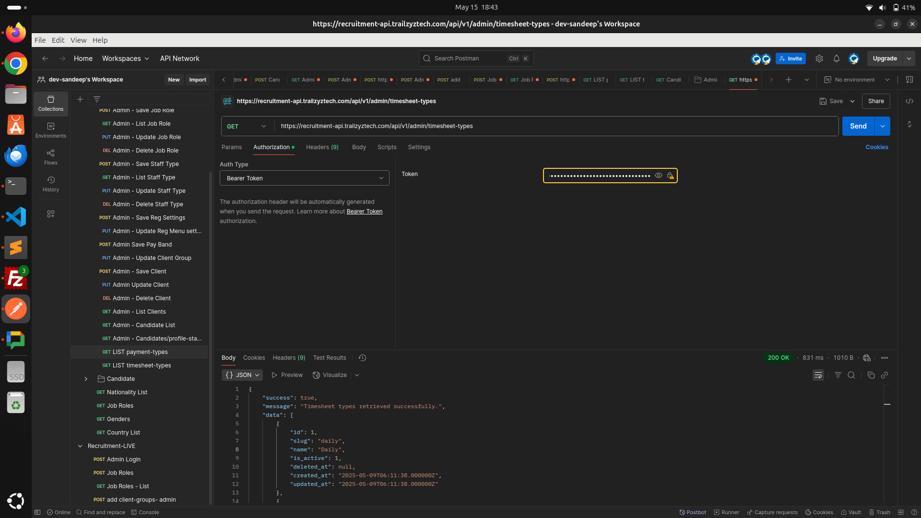The image size is (921, 518).
Task: Open the Test Results response tab
Action: click(330, 358)
